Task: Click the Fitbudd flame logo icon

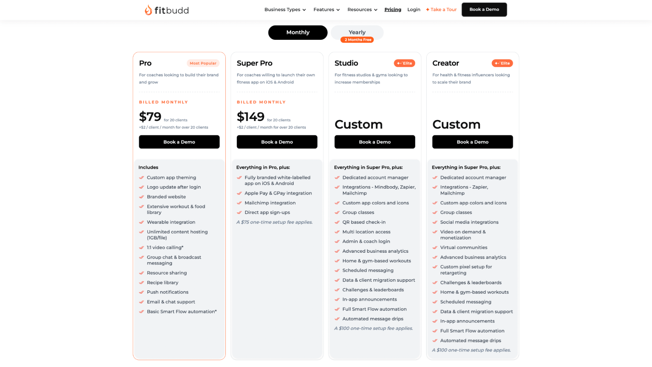Action: click(x=148, y=10)
